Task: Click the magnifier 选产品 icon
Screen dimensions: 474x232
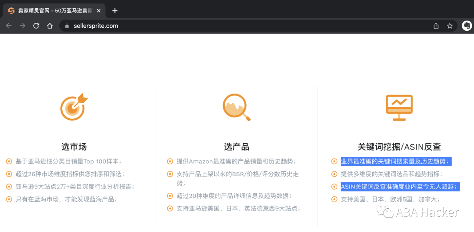Action: click(237, 108)
